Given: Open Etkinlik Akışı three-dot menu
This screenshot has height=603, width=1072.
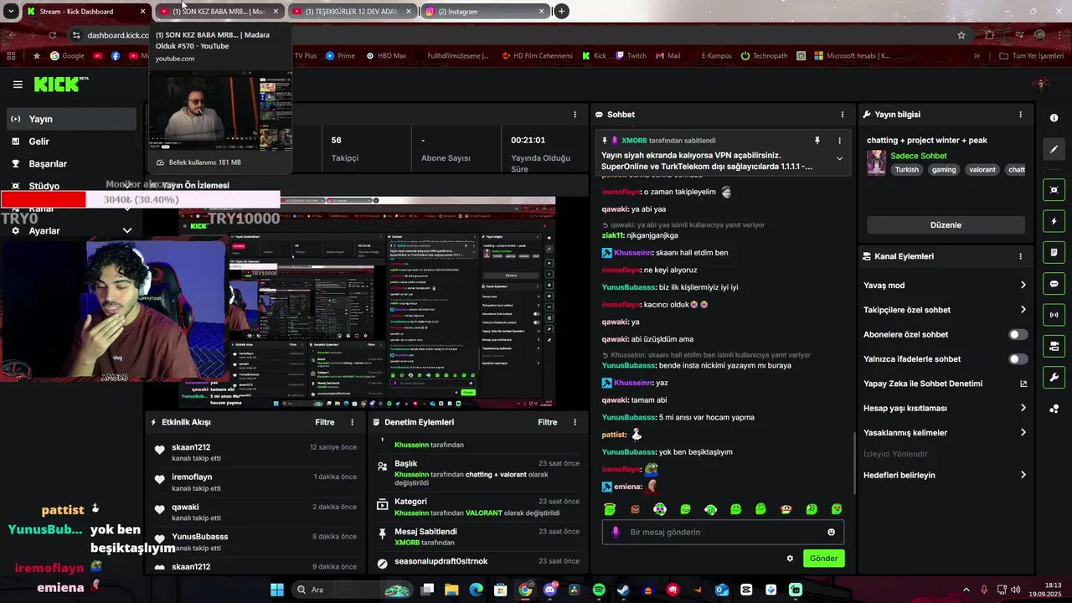Looking at the screenshot, I should tap(352, 422).
